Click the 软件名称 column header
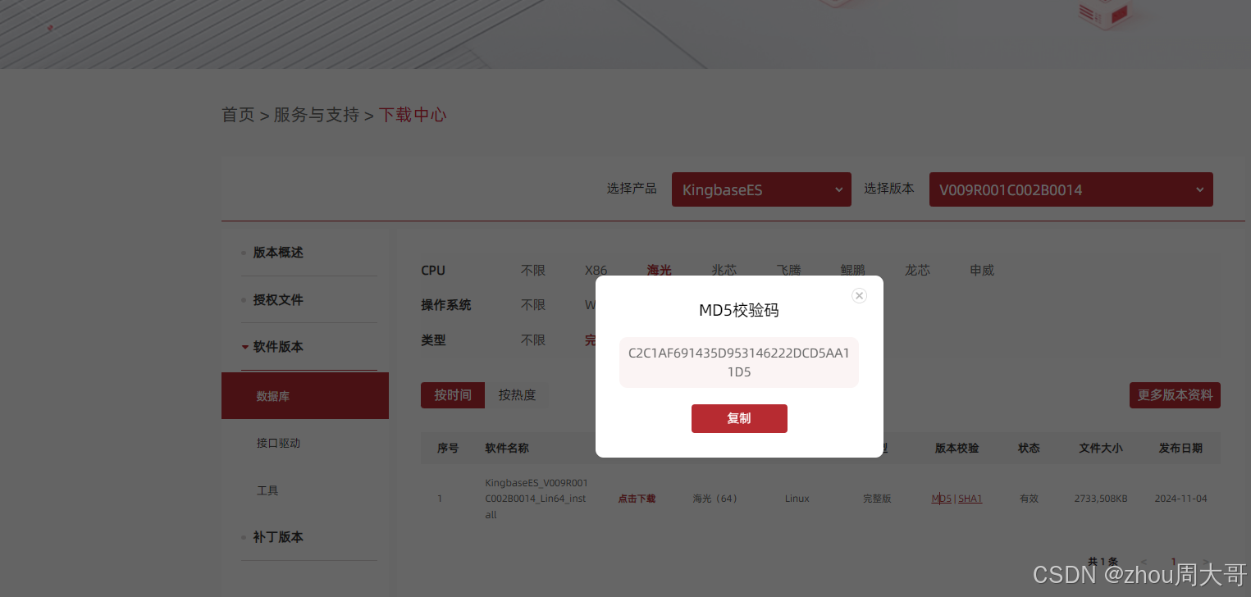 pyautogui.click(x=507, y=449)
